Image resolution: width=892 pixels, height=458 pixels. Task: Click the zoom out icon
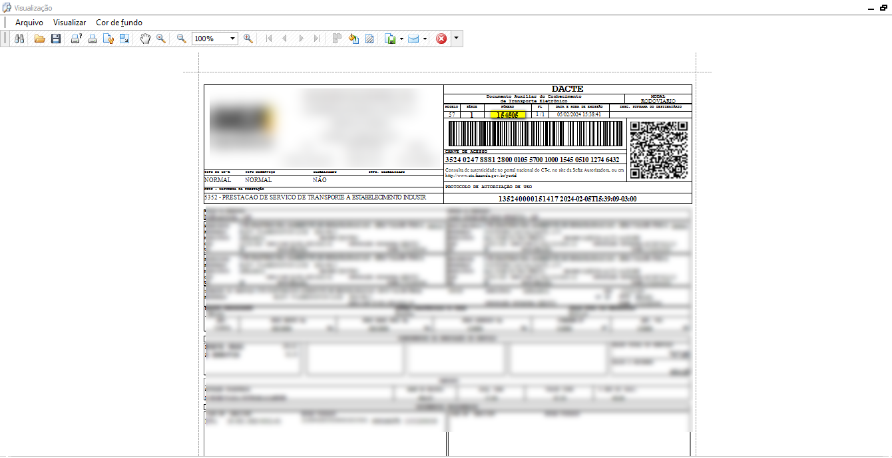[x=181, y=39]
